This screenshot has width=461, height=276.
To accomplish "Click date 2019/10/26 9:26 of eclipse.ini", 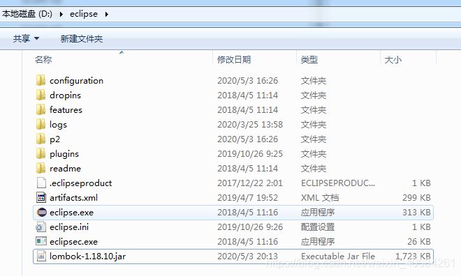I will click(x=250, y=227).
